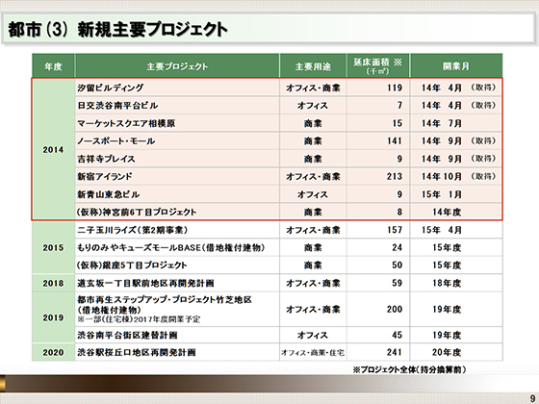
Task: Select project name 吉祥寺プレイス
Action: point(106,159)
